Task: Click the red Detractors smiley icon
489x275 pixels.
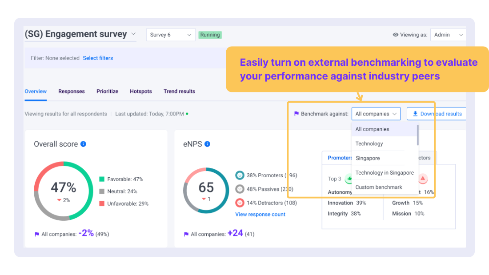Action: [240, 203]
